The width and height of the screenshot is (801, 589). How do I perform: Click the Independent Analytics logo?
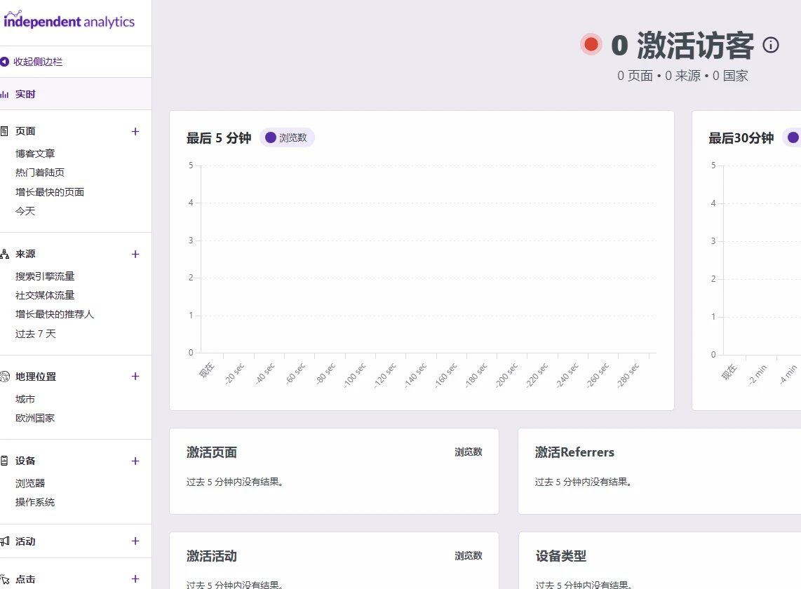(69, 21)
